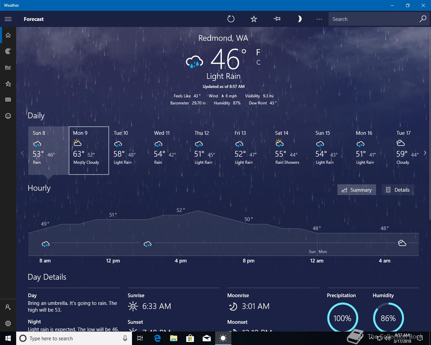
Task: Click the Redmond, WA location title
Action: (x=223, y=38)
